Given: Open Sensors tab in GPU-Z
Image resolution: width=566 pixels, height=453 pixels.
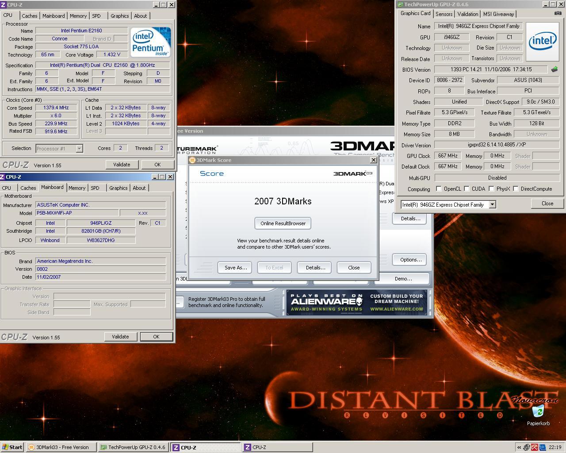Looking at the screenshot, I should click(444, 14).
